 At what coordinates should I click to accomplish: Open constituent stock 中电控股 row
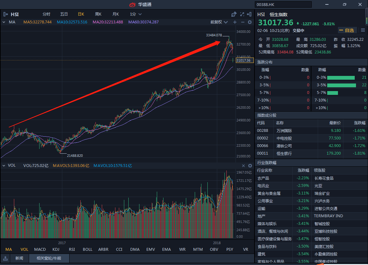[311, 138]
